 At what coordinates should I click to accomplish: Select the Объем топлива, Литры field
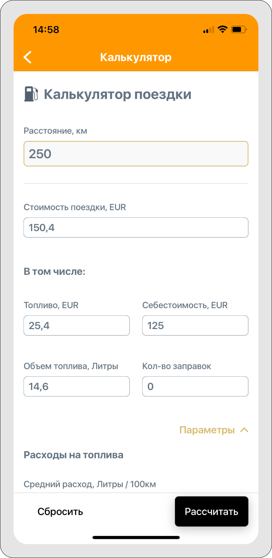tap(76, 387)
